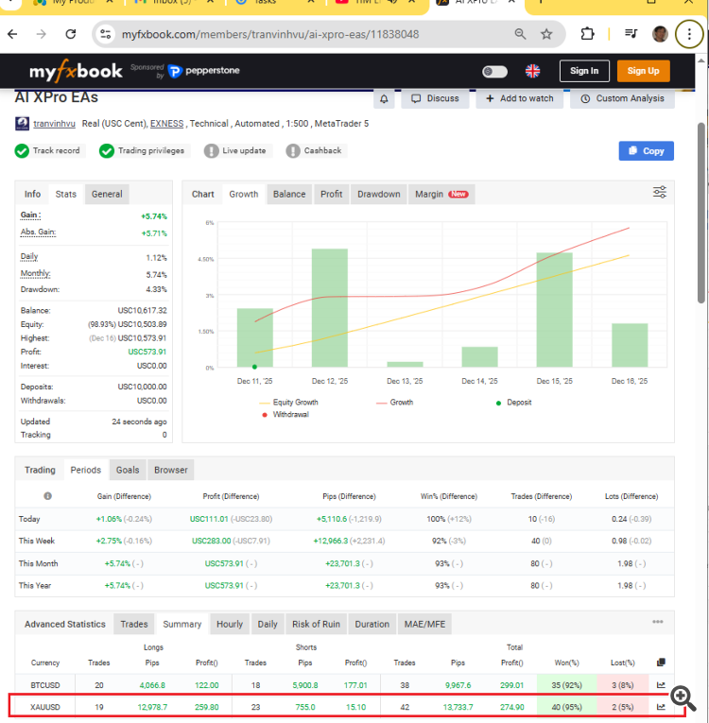Image resolution: width=709 pixels, height=723 pixels.
Task: Toggle Growth legend series
Action: 395,402
